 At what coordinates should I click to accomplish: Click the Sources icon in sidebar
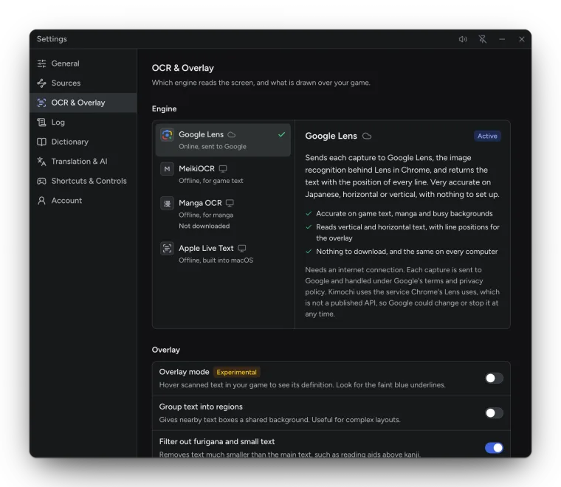pos(41,83)
